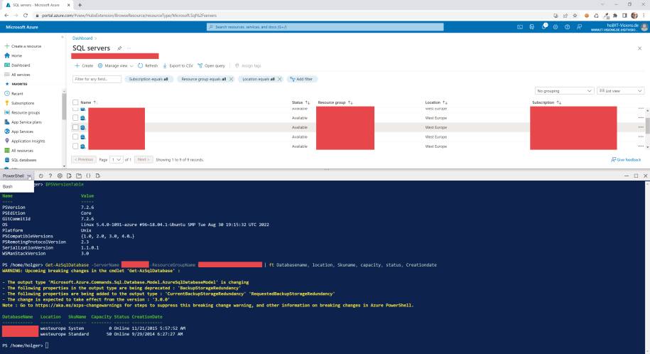
Task: Sort by Status column header
Action: (300, 102)
